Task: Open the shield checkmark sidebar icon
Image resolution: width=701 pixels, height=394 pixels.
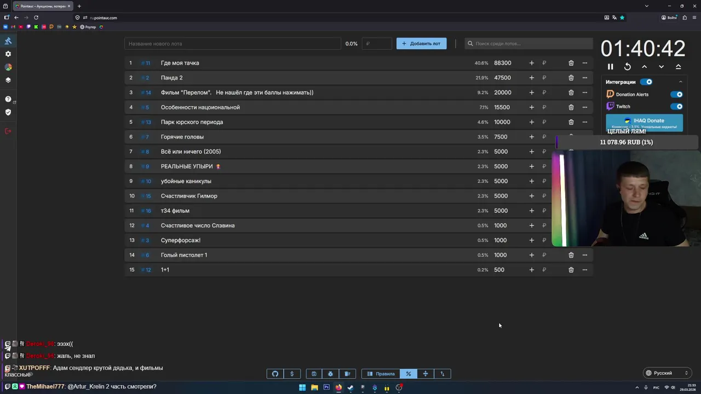Action: (x=8, y=112)
